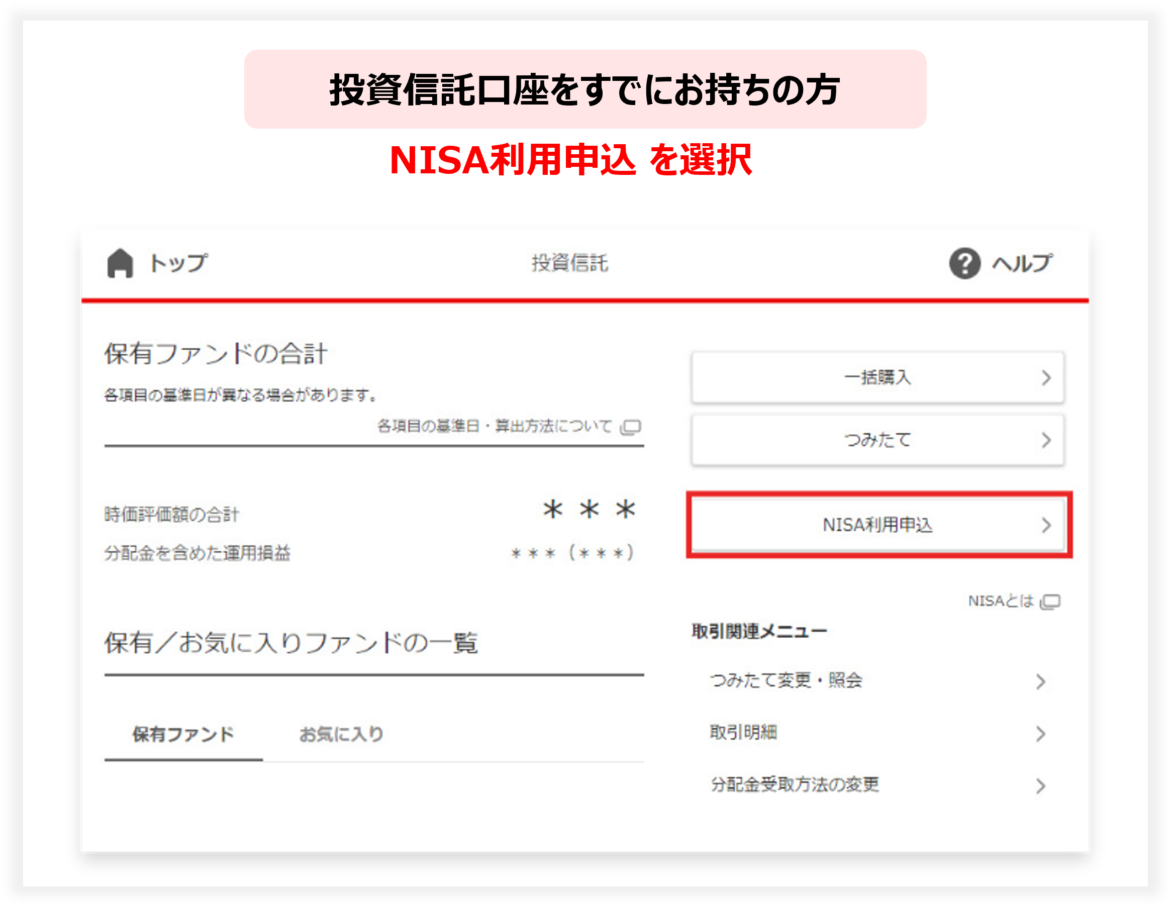This screenshot has width=1171, height=907.
Task: Open the help question mark icon
Action: pos(964,263)
